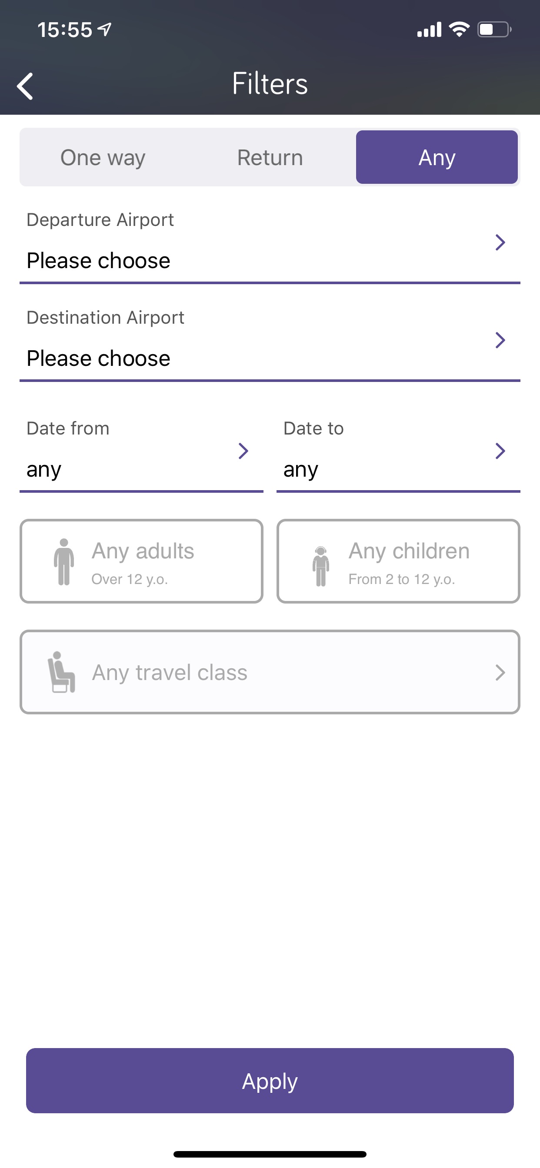Choose the Any adults box
This screenshot has width=540, height=1168.
(x=142, y=561)
